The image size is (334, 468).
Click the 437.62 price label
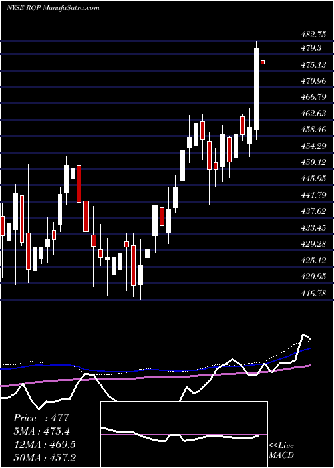pyautogui.click(x=313, y=212)
